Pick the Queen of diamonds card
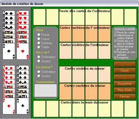This screenshot has width=139, height=119. (9, 91)
